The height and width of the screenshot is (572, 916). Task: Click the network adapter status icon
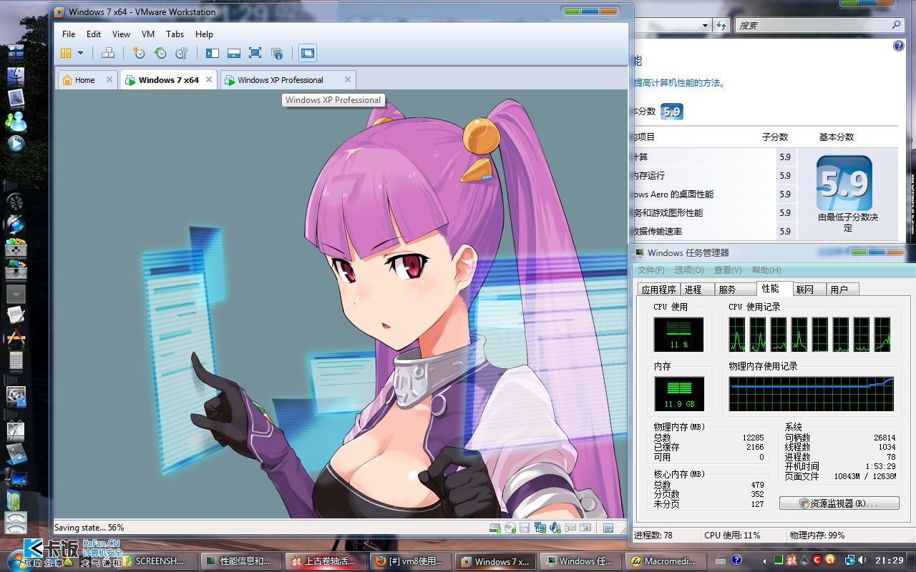pos(540,528)
